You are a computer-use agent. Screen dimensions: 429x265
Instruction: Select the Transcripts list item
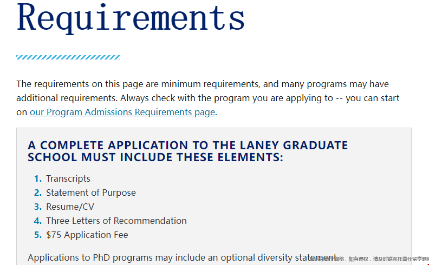(68, 178)
